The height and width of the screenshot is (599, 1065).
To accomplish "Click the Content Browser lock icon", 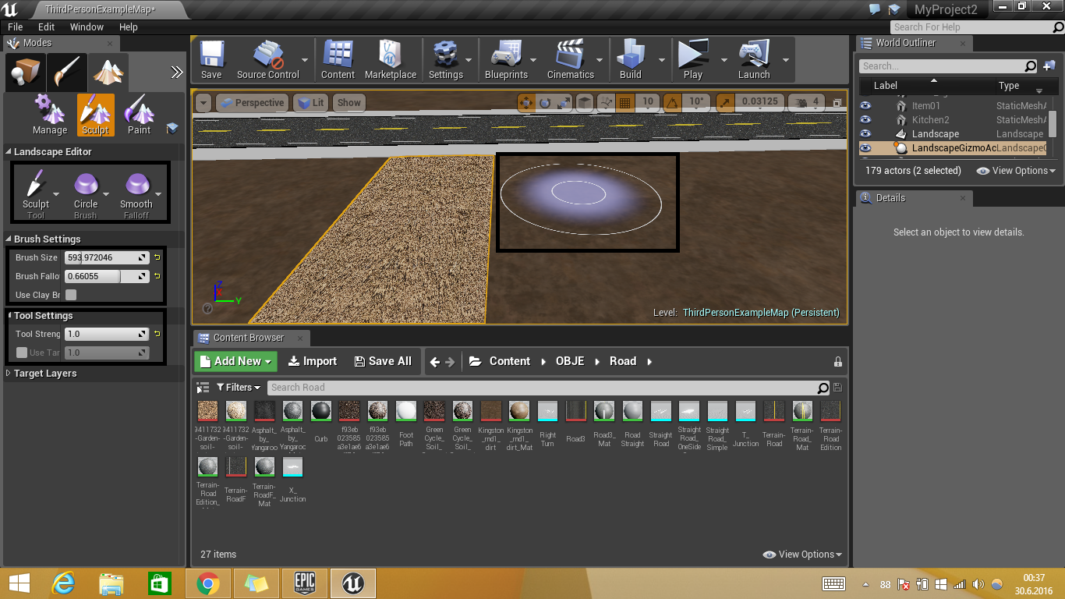I will point(838,362).
